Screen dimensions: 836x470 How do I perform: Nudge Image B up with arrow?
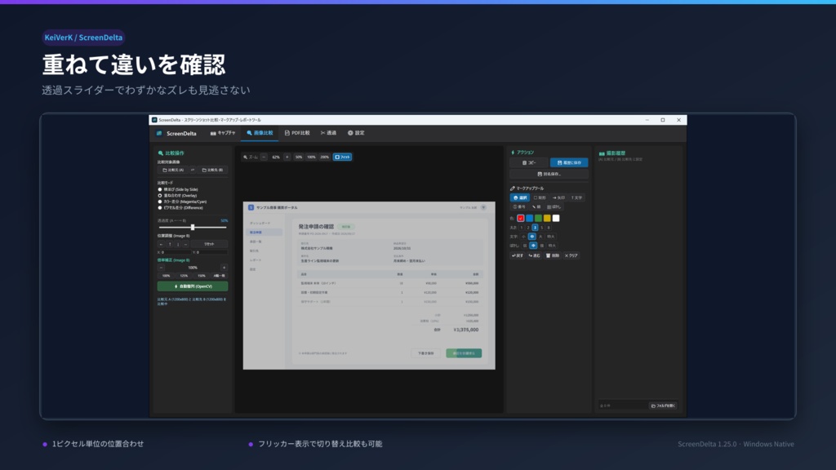click(x=170, y=244)
